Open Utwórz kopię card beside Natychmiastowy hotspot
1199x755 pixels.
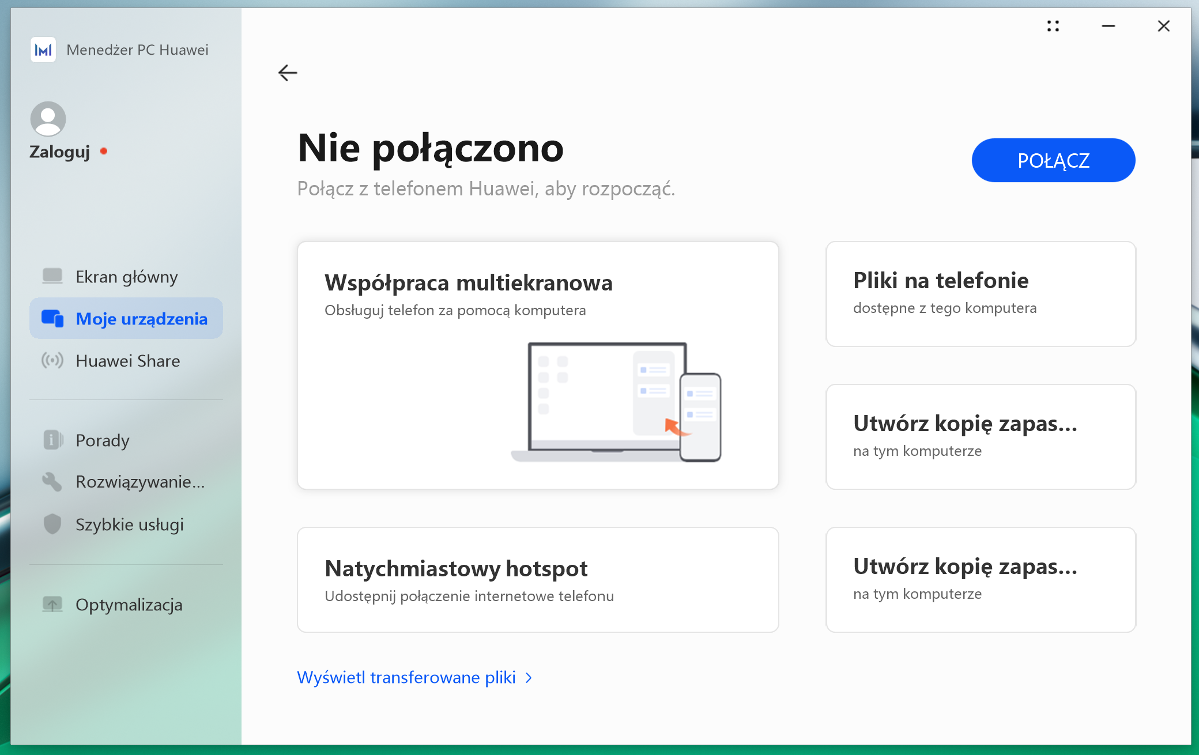(x=981, y=580)
